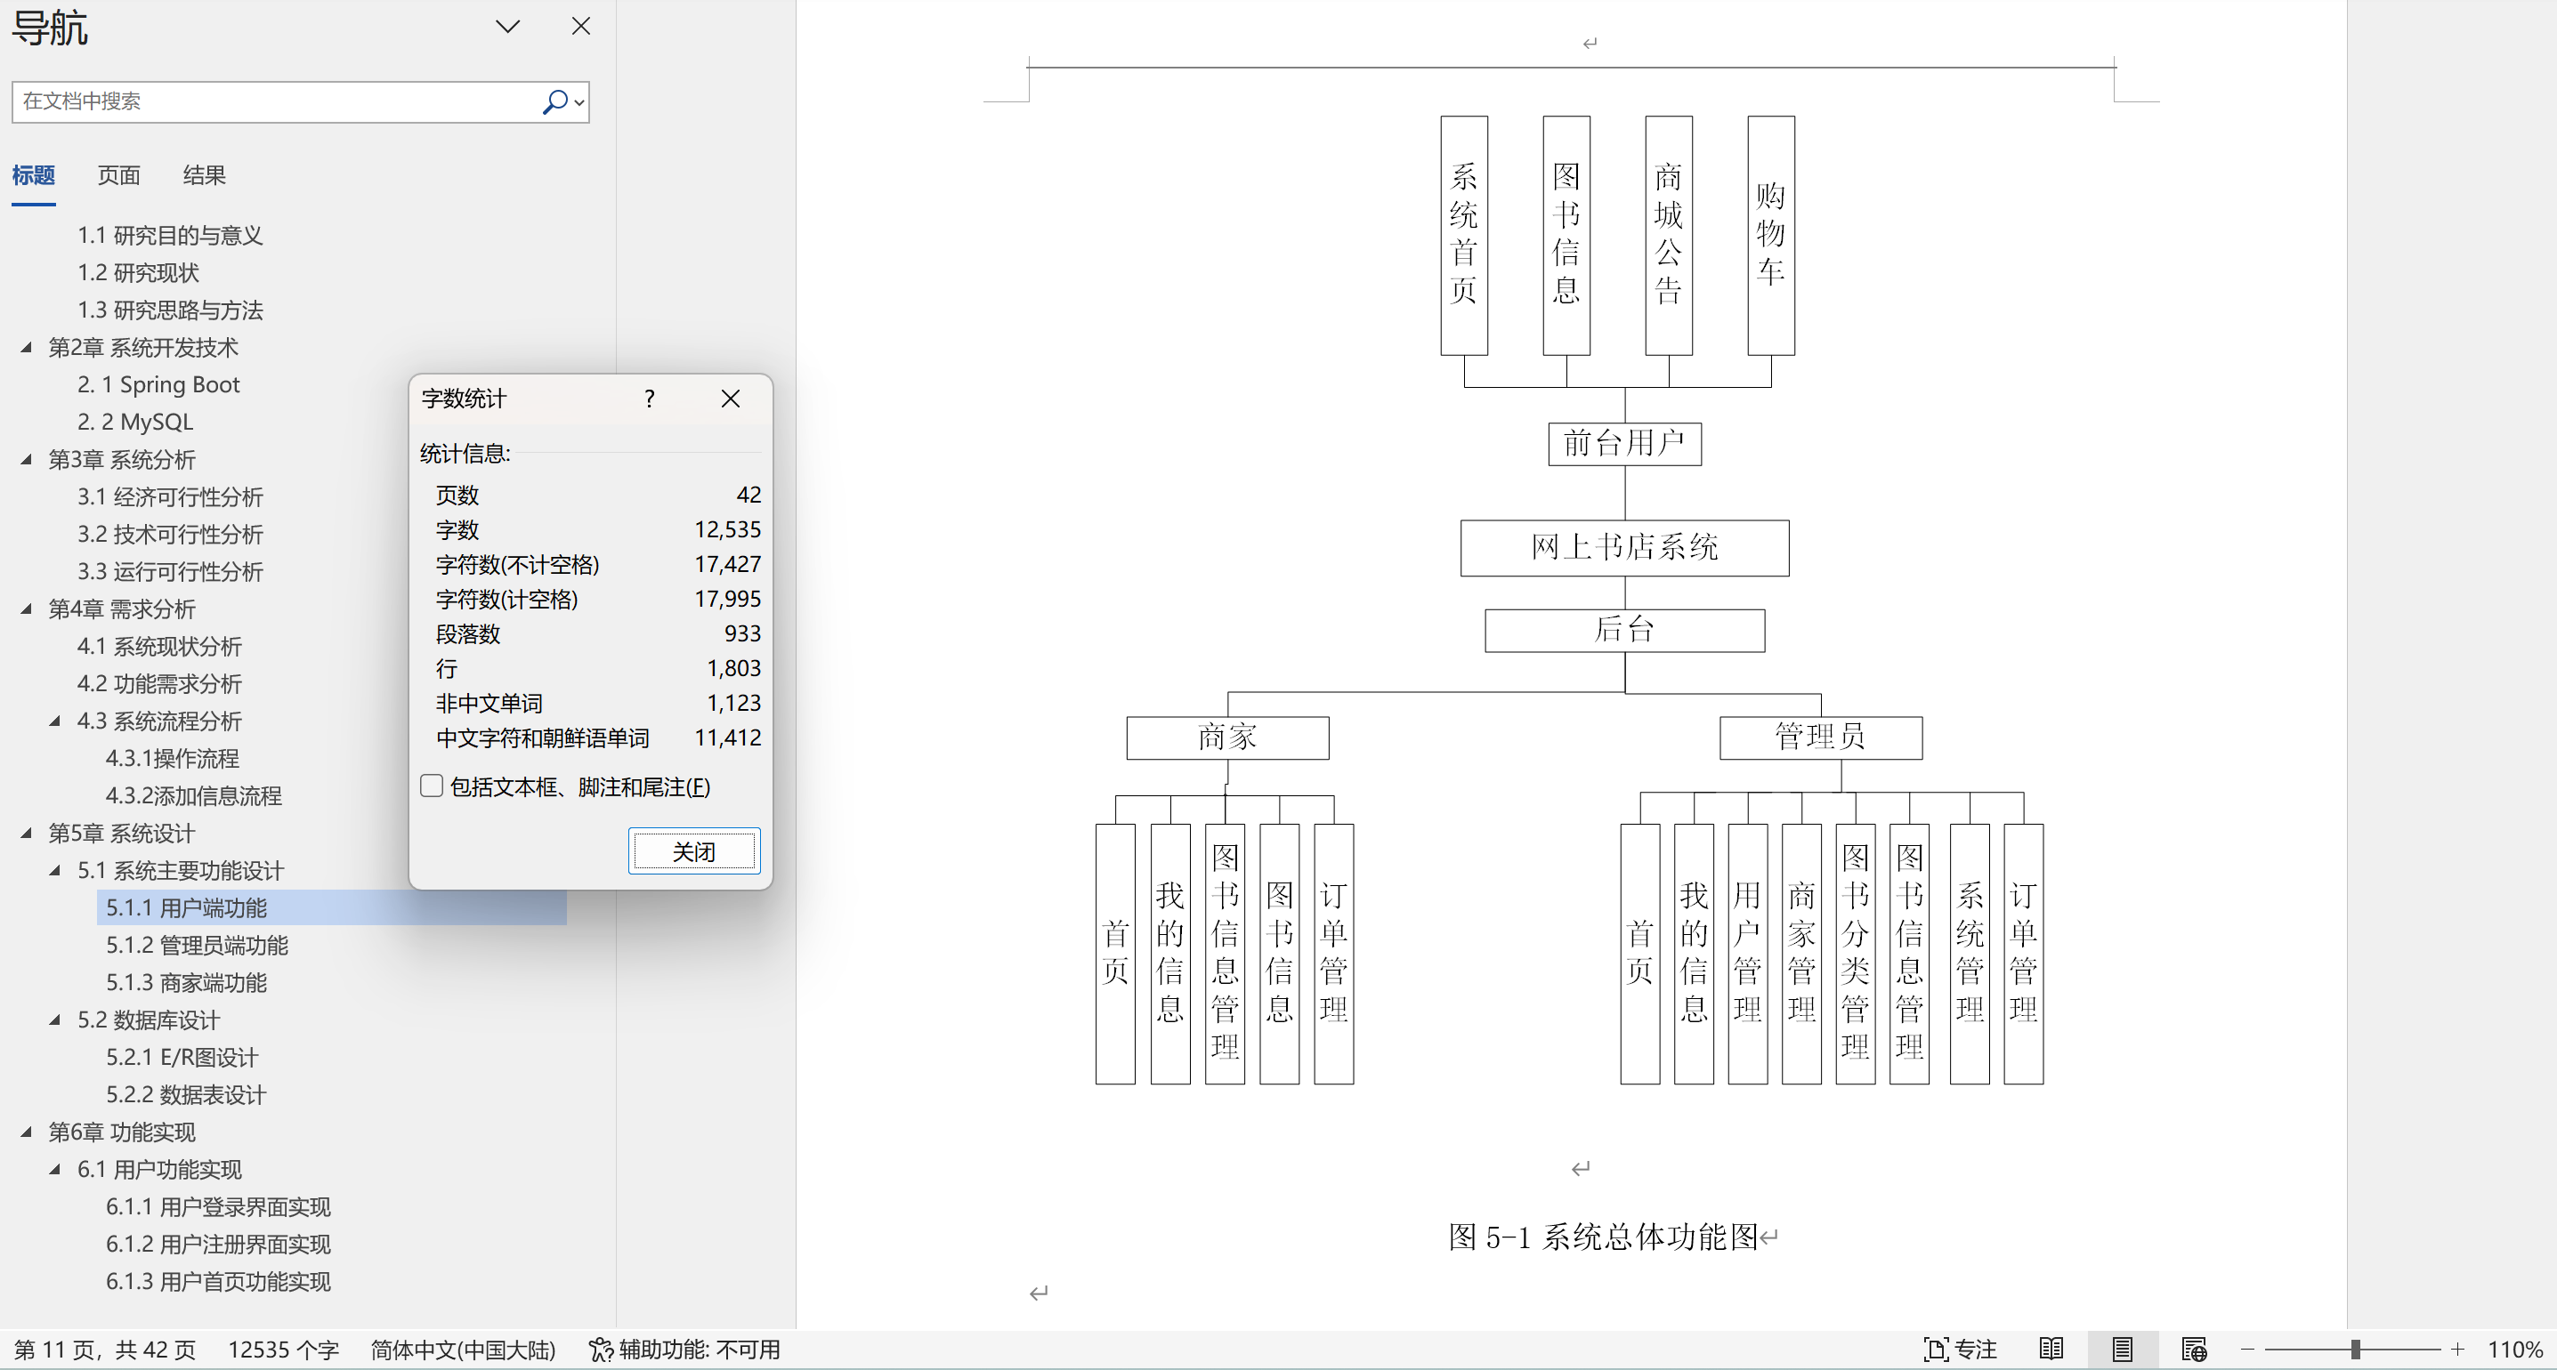
Task: Switch to the 标题 tab
Action: (33, 175)
